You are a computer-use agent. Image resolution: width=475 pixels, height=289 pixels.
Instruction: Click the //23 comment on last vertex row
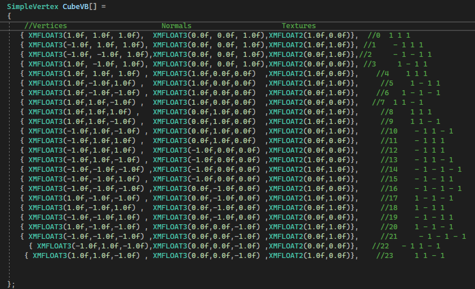[x=385, y=256]
